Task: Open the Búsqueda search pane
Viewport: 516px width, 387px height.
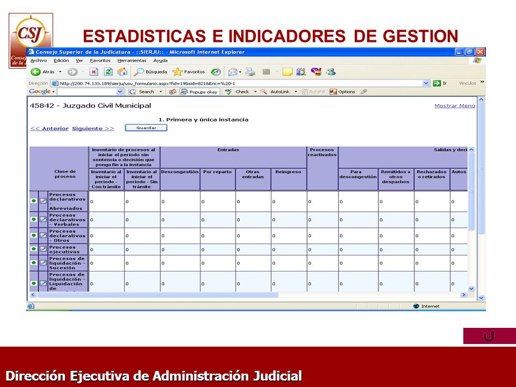Action: pyautogui.click(x=150, y=71)
